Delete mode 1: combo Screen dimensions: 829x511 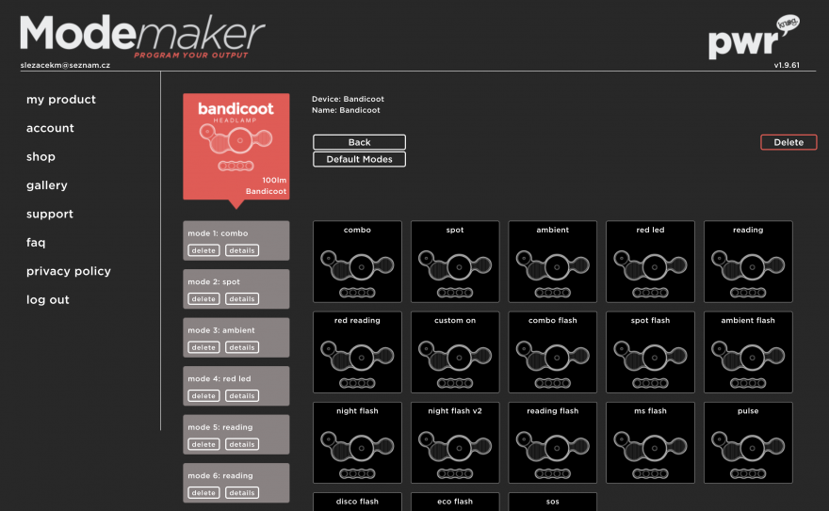click(203, 250)
